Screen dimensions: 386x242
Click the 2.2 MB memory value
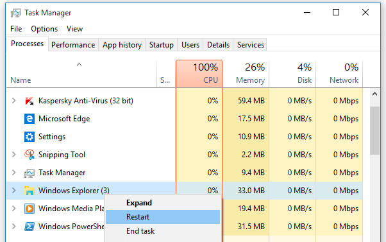coord(253,155)
